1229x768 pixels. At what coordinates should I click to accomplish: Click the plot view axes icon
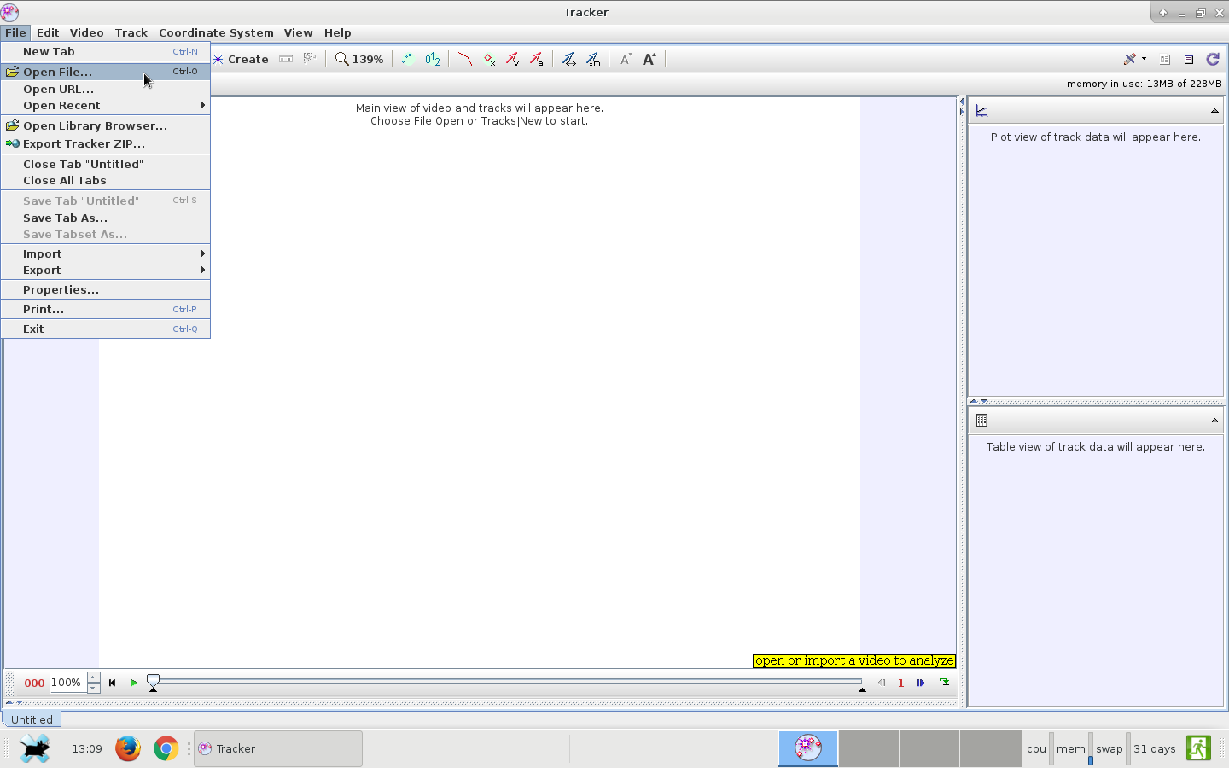coord(981,111)
